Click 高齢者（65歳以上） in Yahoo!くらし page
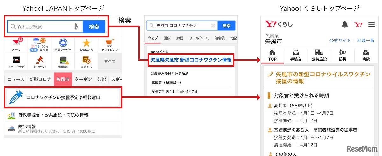The image size is (382, 156). pos(293,106)
